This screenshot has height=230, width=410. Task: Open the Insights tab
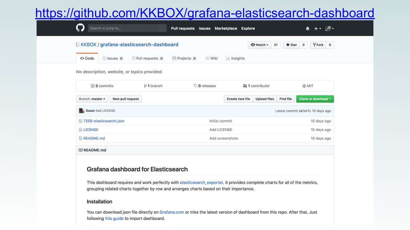point(235,58)
